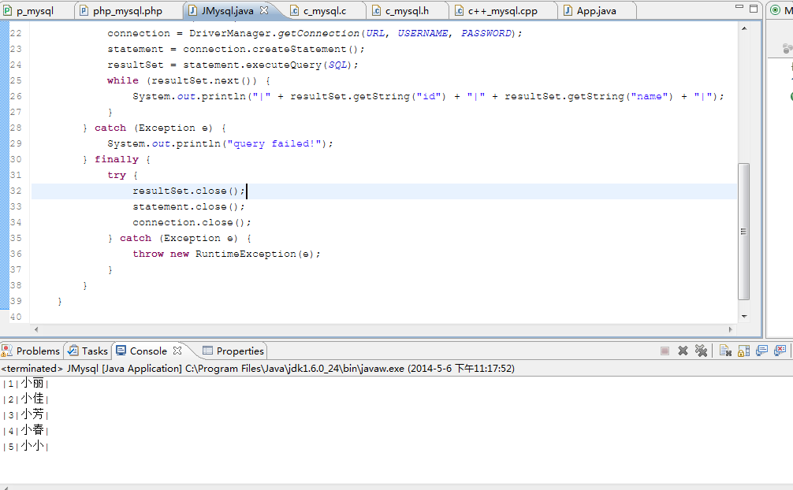This screenshot has height=490, width=793.
Task: Open the Tasks tab
Action: tap(87, 351)
